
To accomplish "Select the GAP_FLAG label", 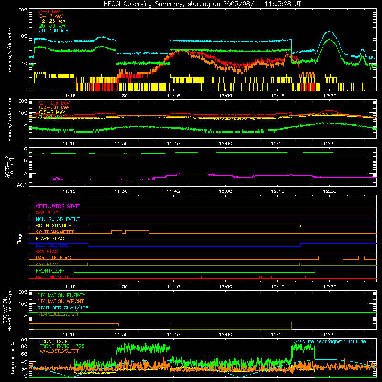I will [x=47, y=212].
